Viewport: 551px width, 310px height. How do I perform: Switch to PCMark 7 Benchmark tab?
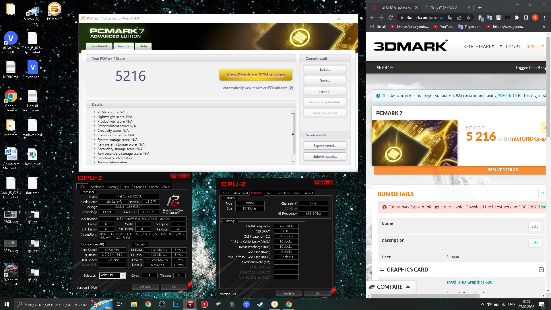[x=99, y=46]
